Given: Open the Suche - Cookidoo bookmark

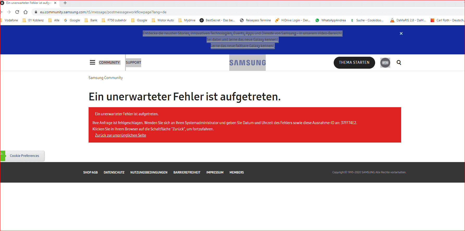Looking at the screenshot, I should coord(367,20).
